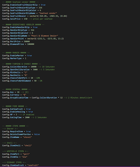140x167 pixels.
Task: Click the EnableMarker true value
Action: (x=29, y=55)
